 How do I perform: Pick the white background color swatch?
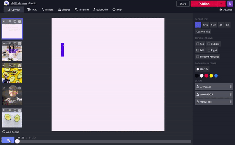click(x=202, y=76)
